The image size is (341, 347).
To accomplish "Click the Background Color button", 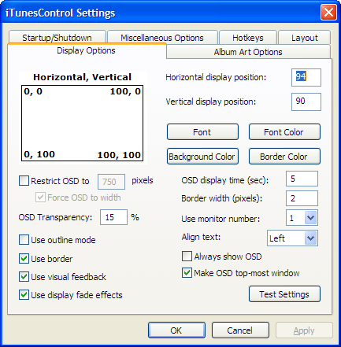I will click(x=202, y=157).
